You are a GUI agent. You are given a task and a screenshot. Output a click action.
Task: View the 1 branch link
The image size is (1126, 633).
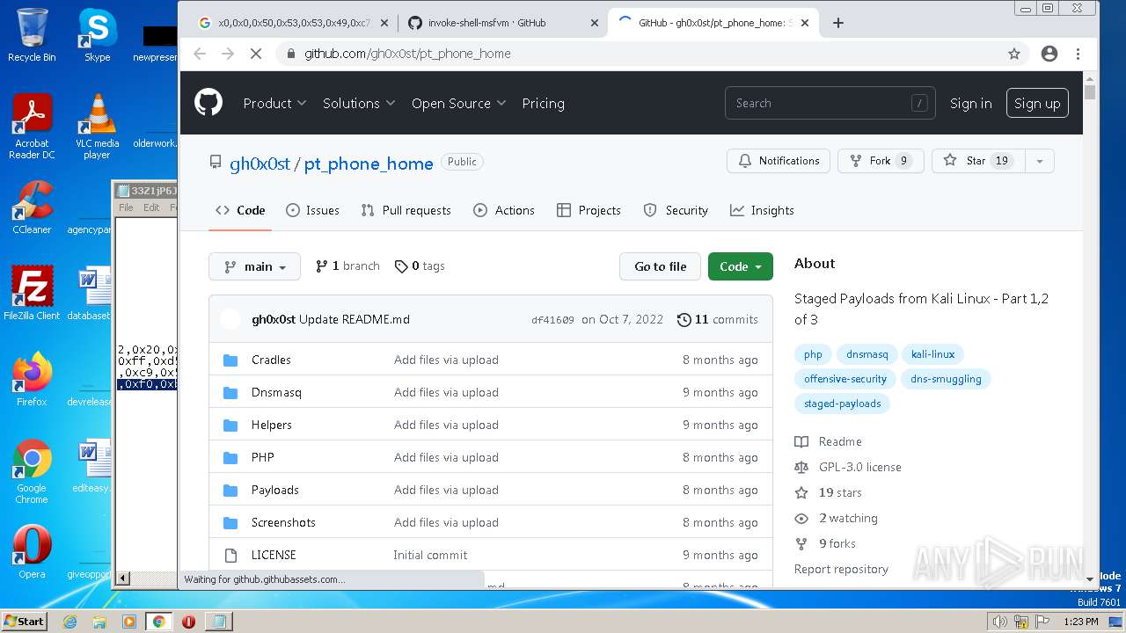click(x=347, y=266)
